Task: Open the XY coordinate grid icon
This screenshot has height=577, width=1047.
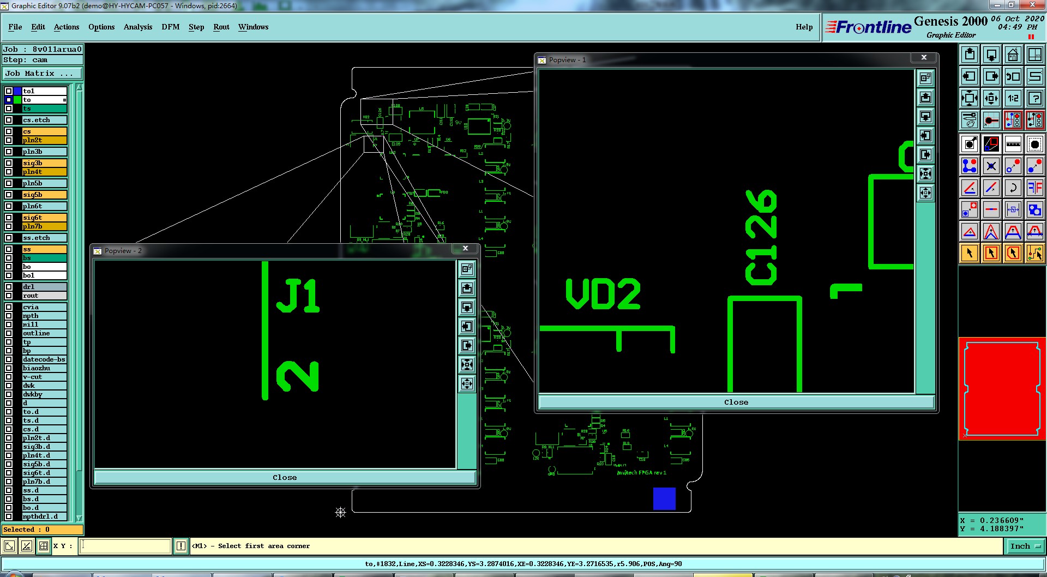Action: 1034,55
